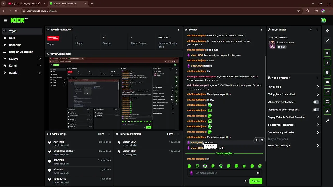Open the hamburger menu beside the Kick logo

(x=5, y=20)
